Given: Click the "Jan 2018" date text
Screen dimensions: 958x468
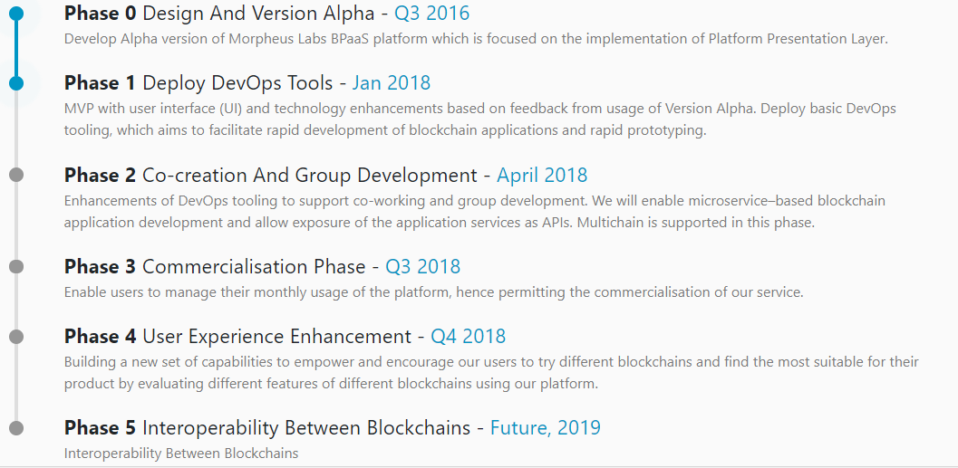Looking at the screenshot, I should (x=391, y=83).
